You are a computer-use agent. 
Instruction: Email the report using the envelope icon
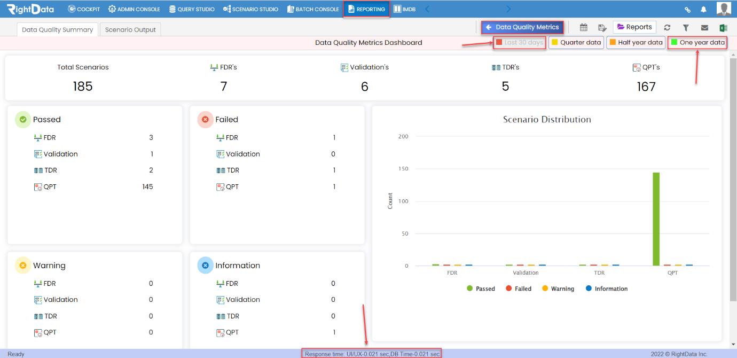[x=705, y=27]
